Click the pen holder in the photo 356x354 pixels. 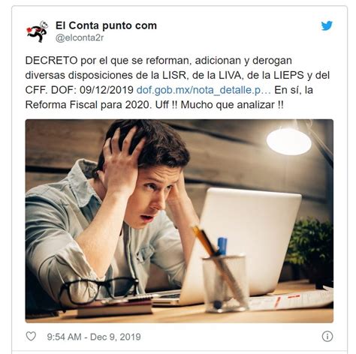click(x=225, y=283)
